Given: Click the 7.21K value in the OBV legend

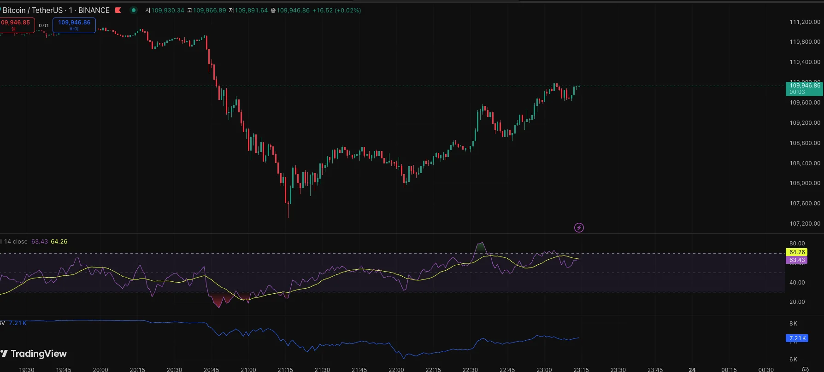Looking at the screenshot, I should 18,323.
